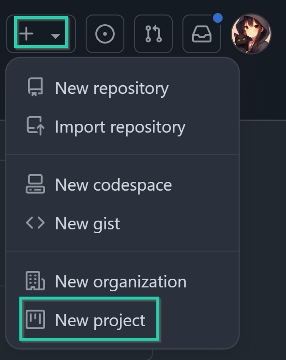Click the board icon for New project
This screenshot has width=286, height=360.
35,319
